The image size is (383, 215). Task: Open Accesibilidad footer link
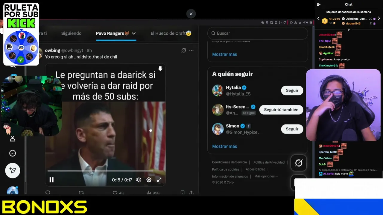[x=256, y=169]
